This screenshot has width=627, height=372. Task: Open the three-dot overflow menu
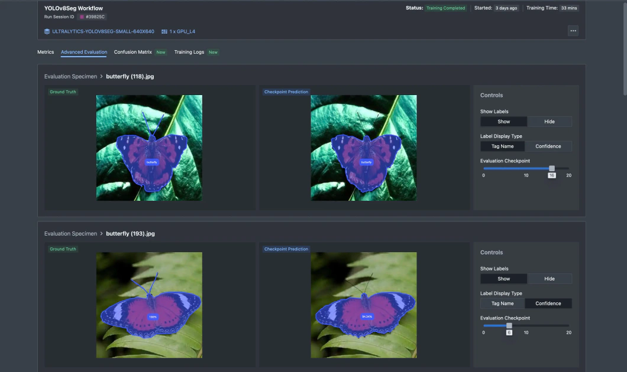(573, 31)
